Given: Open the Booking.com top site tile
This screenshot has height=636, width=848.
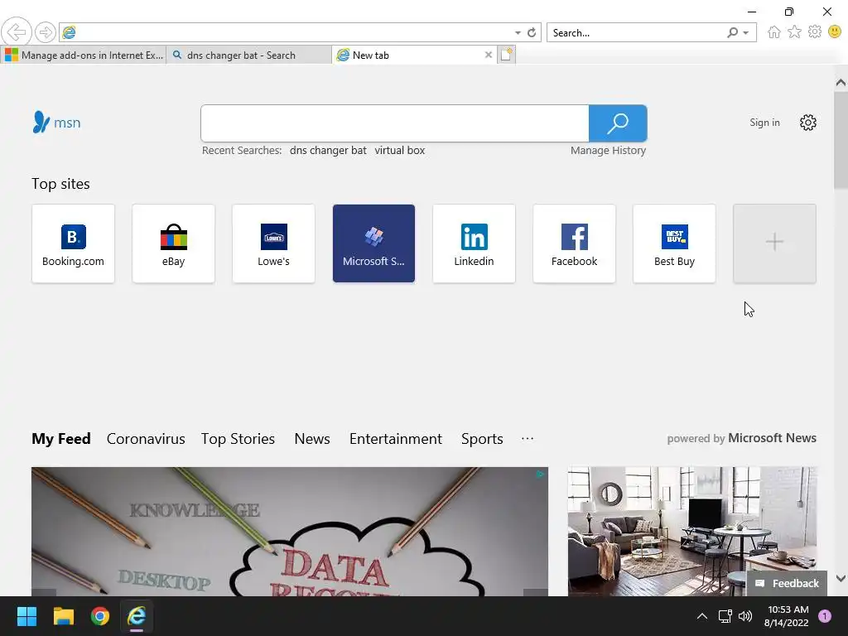Looking at the screenshot, I should click(73, 243).
